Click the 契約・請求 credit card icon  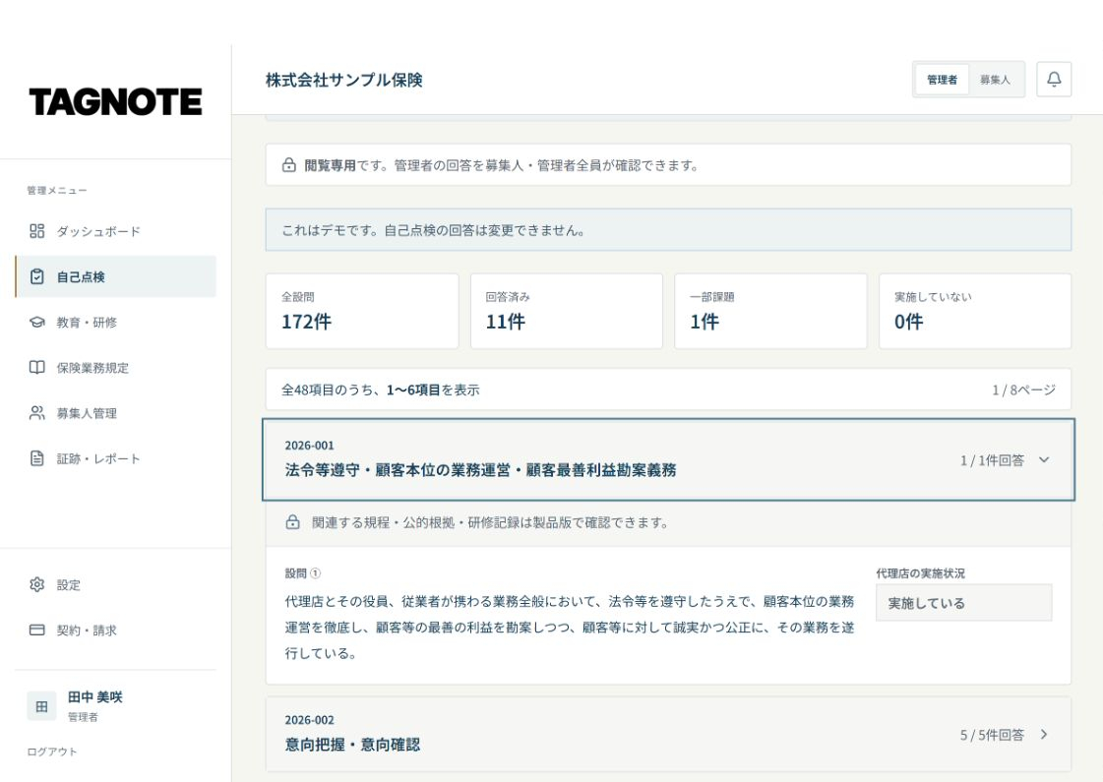[x=36, y=631]
